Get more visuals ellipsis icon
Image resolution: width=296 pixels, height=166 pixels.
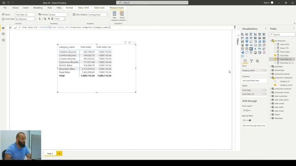click(247, 56)
